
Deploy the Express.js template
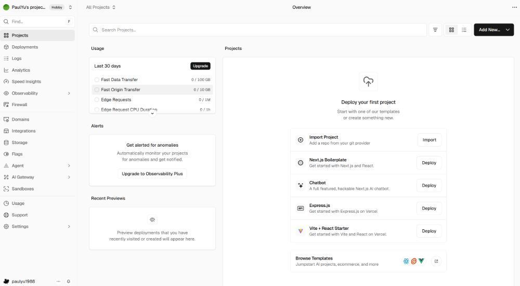point(429,209)
